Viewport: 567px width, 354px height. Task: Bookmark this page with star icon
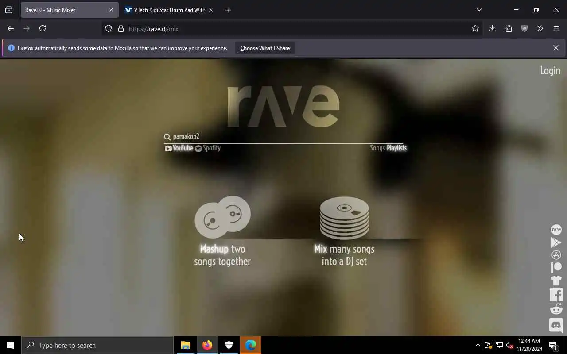(475, 28)
